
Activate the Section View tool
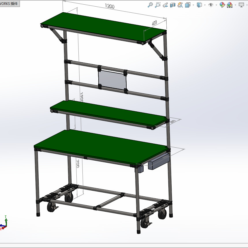click(173, 5)
